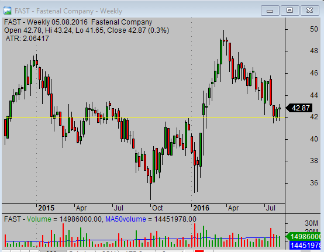Click the window title 'FAST - Fastenal Company - Weekly'
Viewport: 324px width, 252px height.
pos(68,11)
